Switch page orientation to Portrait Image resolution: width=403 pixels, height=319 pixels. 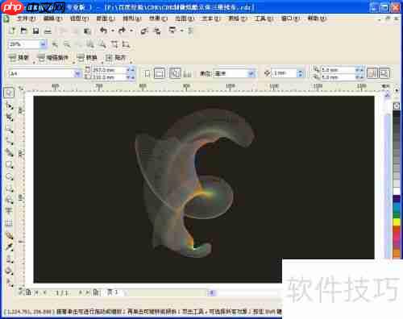click(x=147, y=73)
